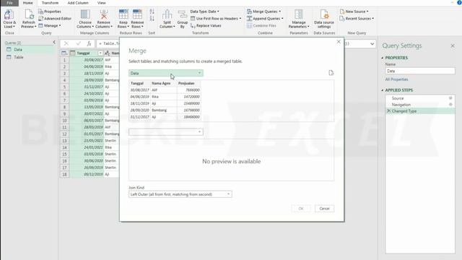Collapse the APPLIED STEPS section

point(383,90)
